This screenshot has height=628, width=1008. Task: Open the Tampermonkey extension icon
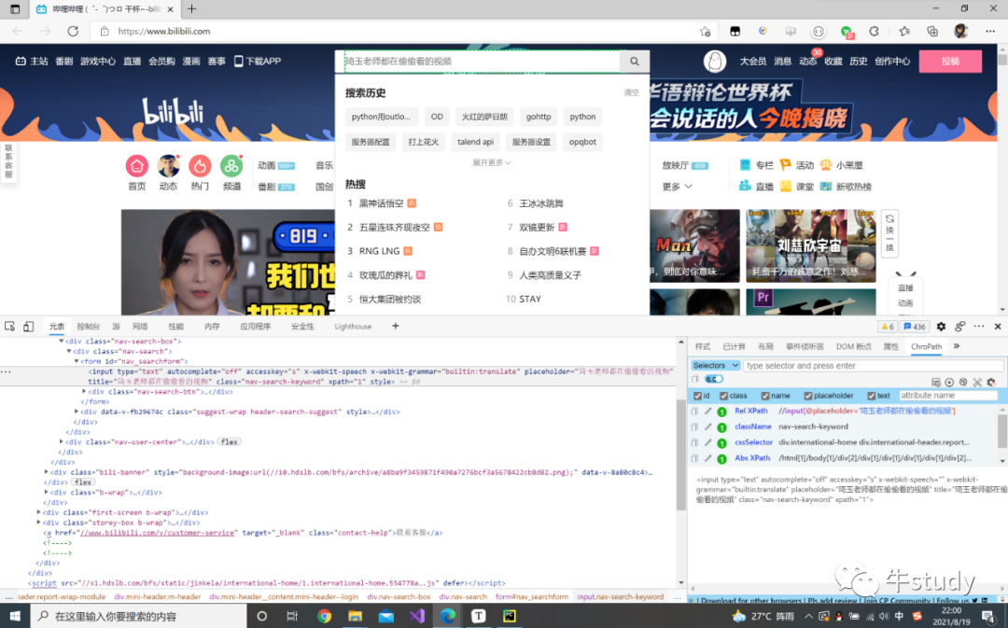[x=735, y=31]
